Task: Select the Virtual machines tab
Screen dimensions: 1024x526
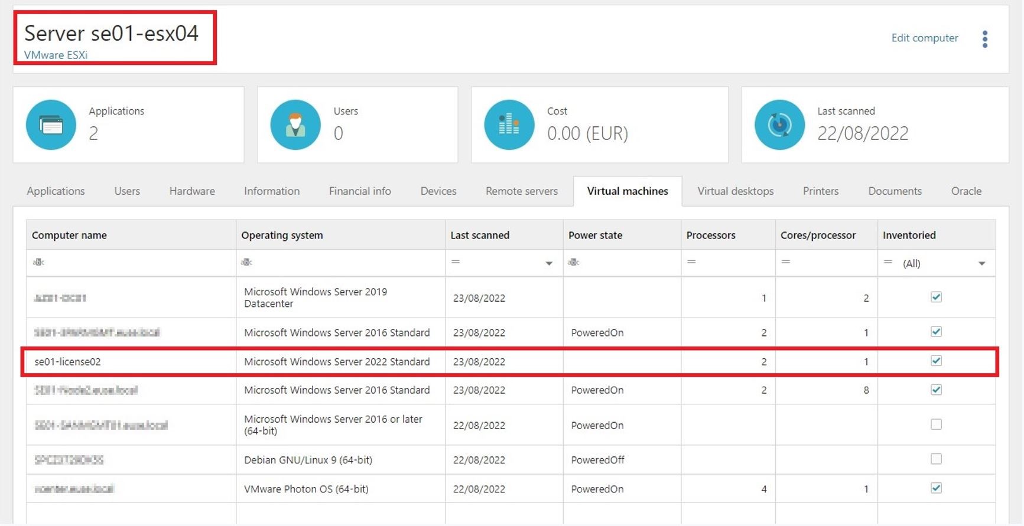Action: pyautogui.click(x=628, y=191)
